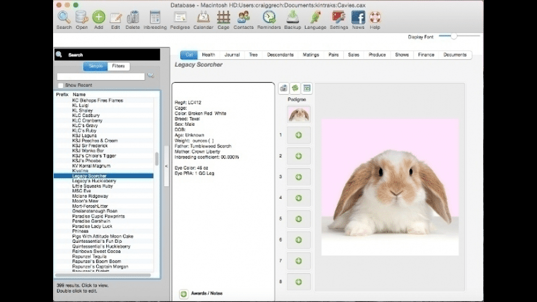Open Reminders from the toolbar
This screenshot has height=302, width=537.
pos(269,18)
